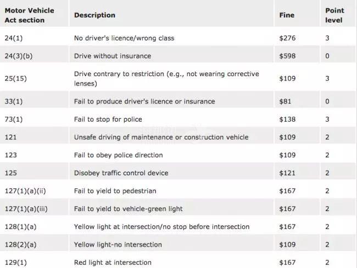
Task: Select section 127(1)(a)(ii) label
Action: coord(25,191)
